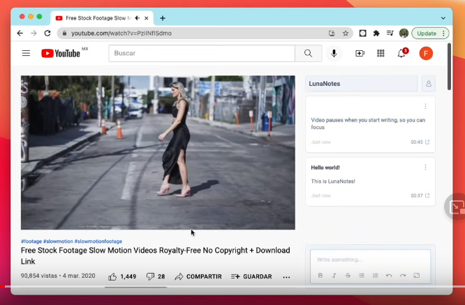Screen dimensions: 465x305
Task: Bookmark this page with the star icon
Action: pos(346,34)
